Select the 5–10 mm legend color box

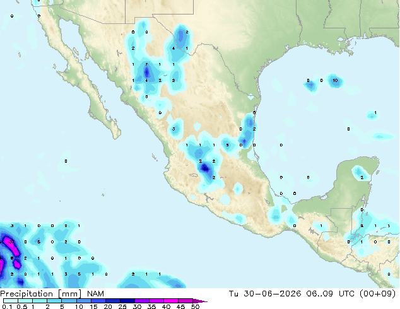[x=69, y=301]
